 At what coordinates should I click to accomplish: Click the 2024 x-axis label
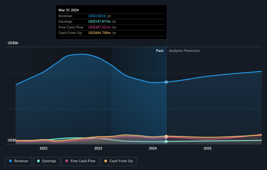(x=153, y=149)
